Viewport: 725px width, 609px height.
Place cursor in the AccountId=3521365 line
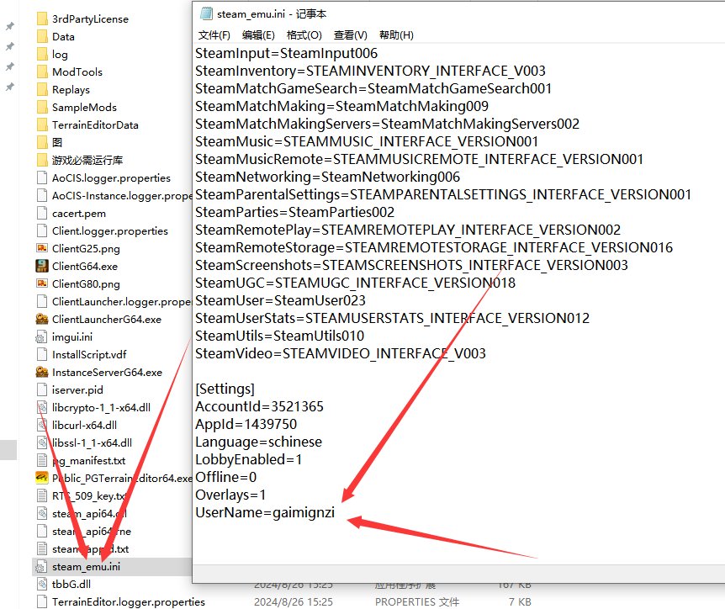259,406
